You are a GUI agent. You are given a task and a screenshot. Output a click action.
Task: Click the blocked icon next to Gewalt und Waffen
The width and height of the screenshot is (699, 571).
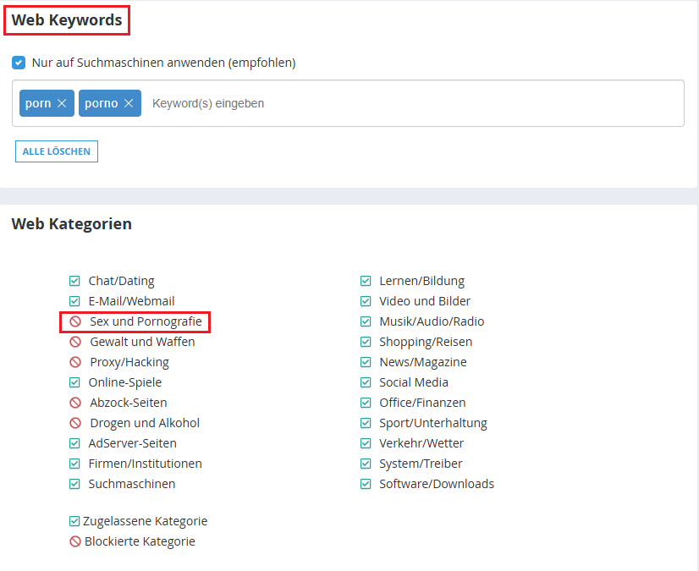click(75, 342)
